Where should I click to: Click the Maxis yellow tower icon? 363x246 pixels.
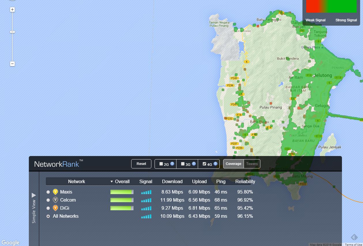tap(55, 192)
